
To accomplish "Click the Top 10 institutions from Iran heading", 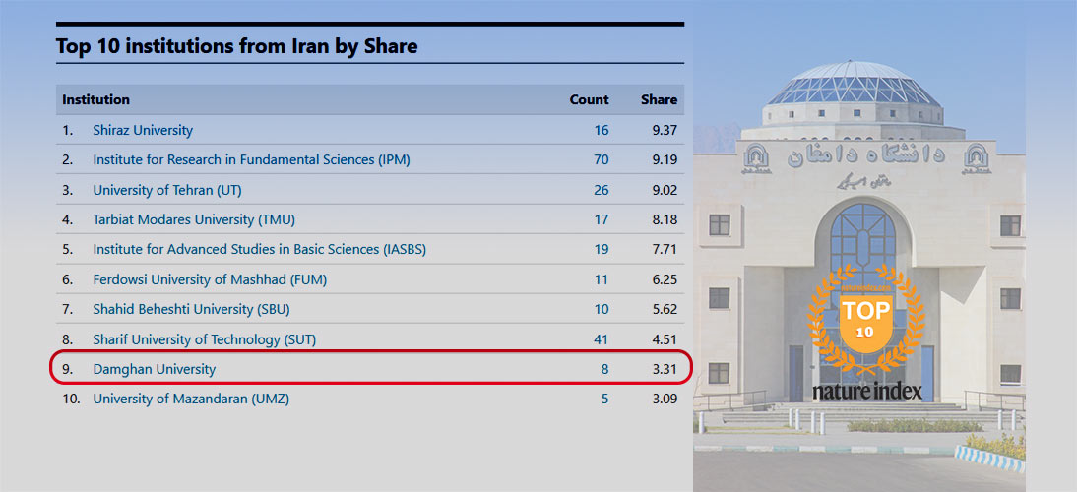I will tap(237, 46).
